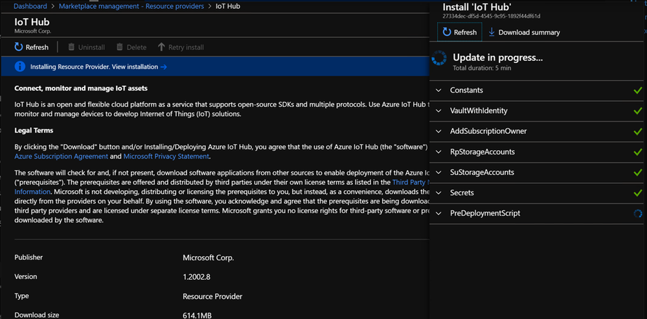The image size is (647, 319).
Task: Click the download size value 614.1MB
Action: (x=198, y=316)
